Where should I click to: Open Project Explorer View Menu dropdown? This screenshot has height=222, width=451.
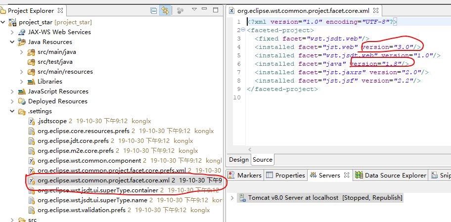(x=194, y=9)
